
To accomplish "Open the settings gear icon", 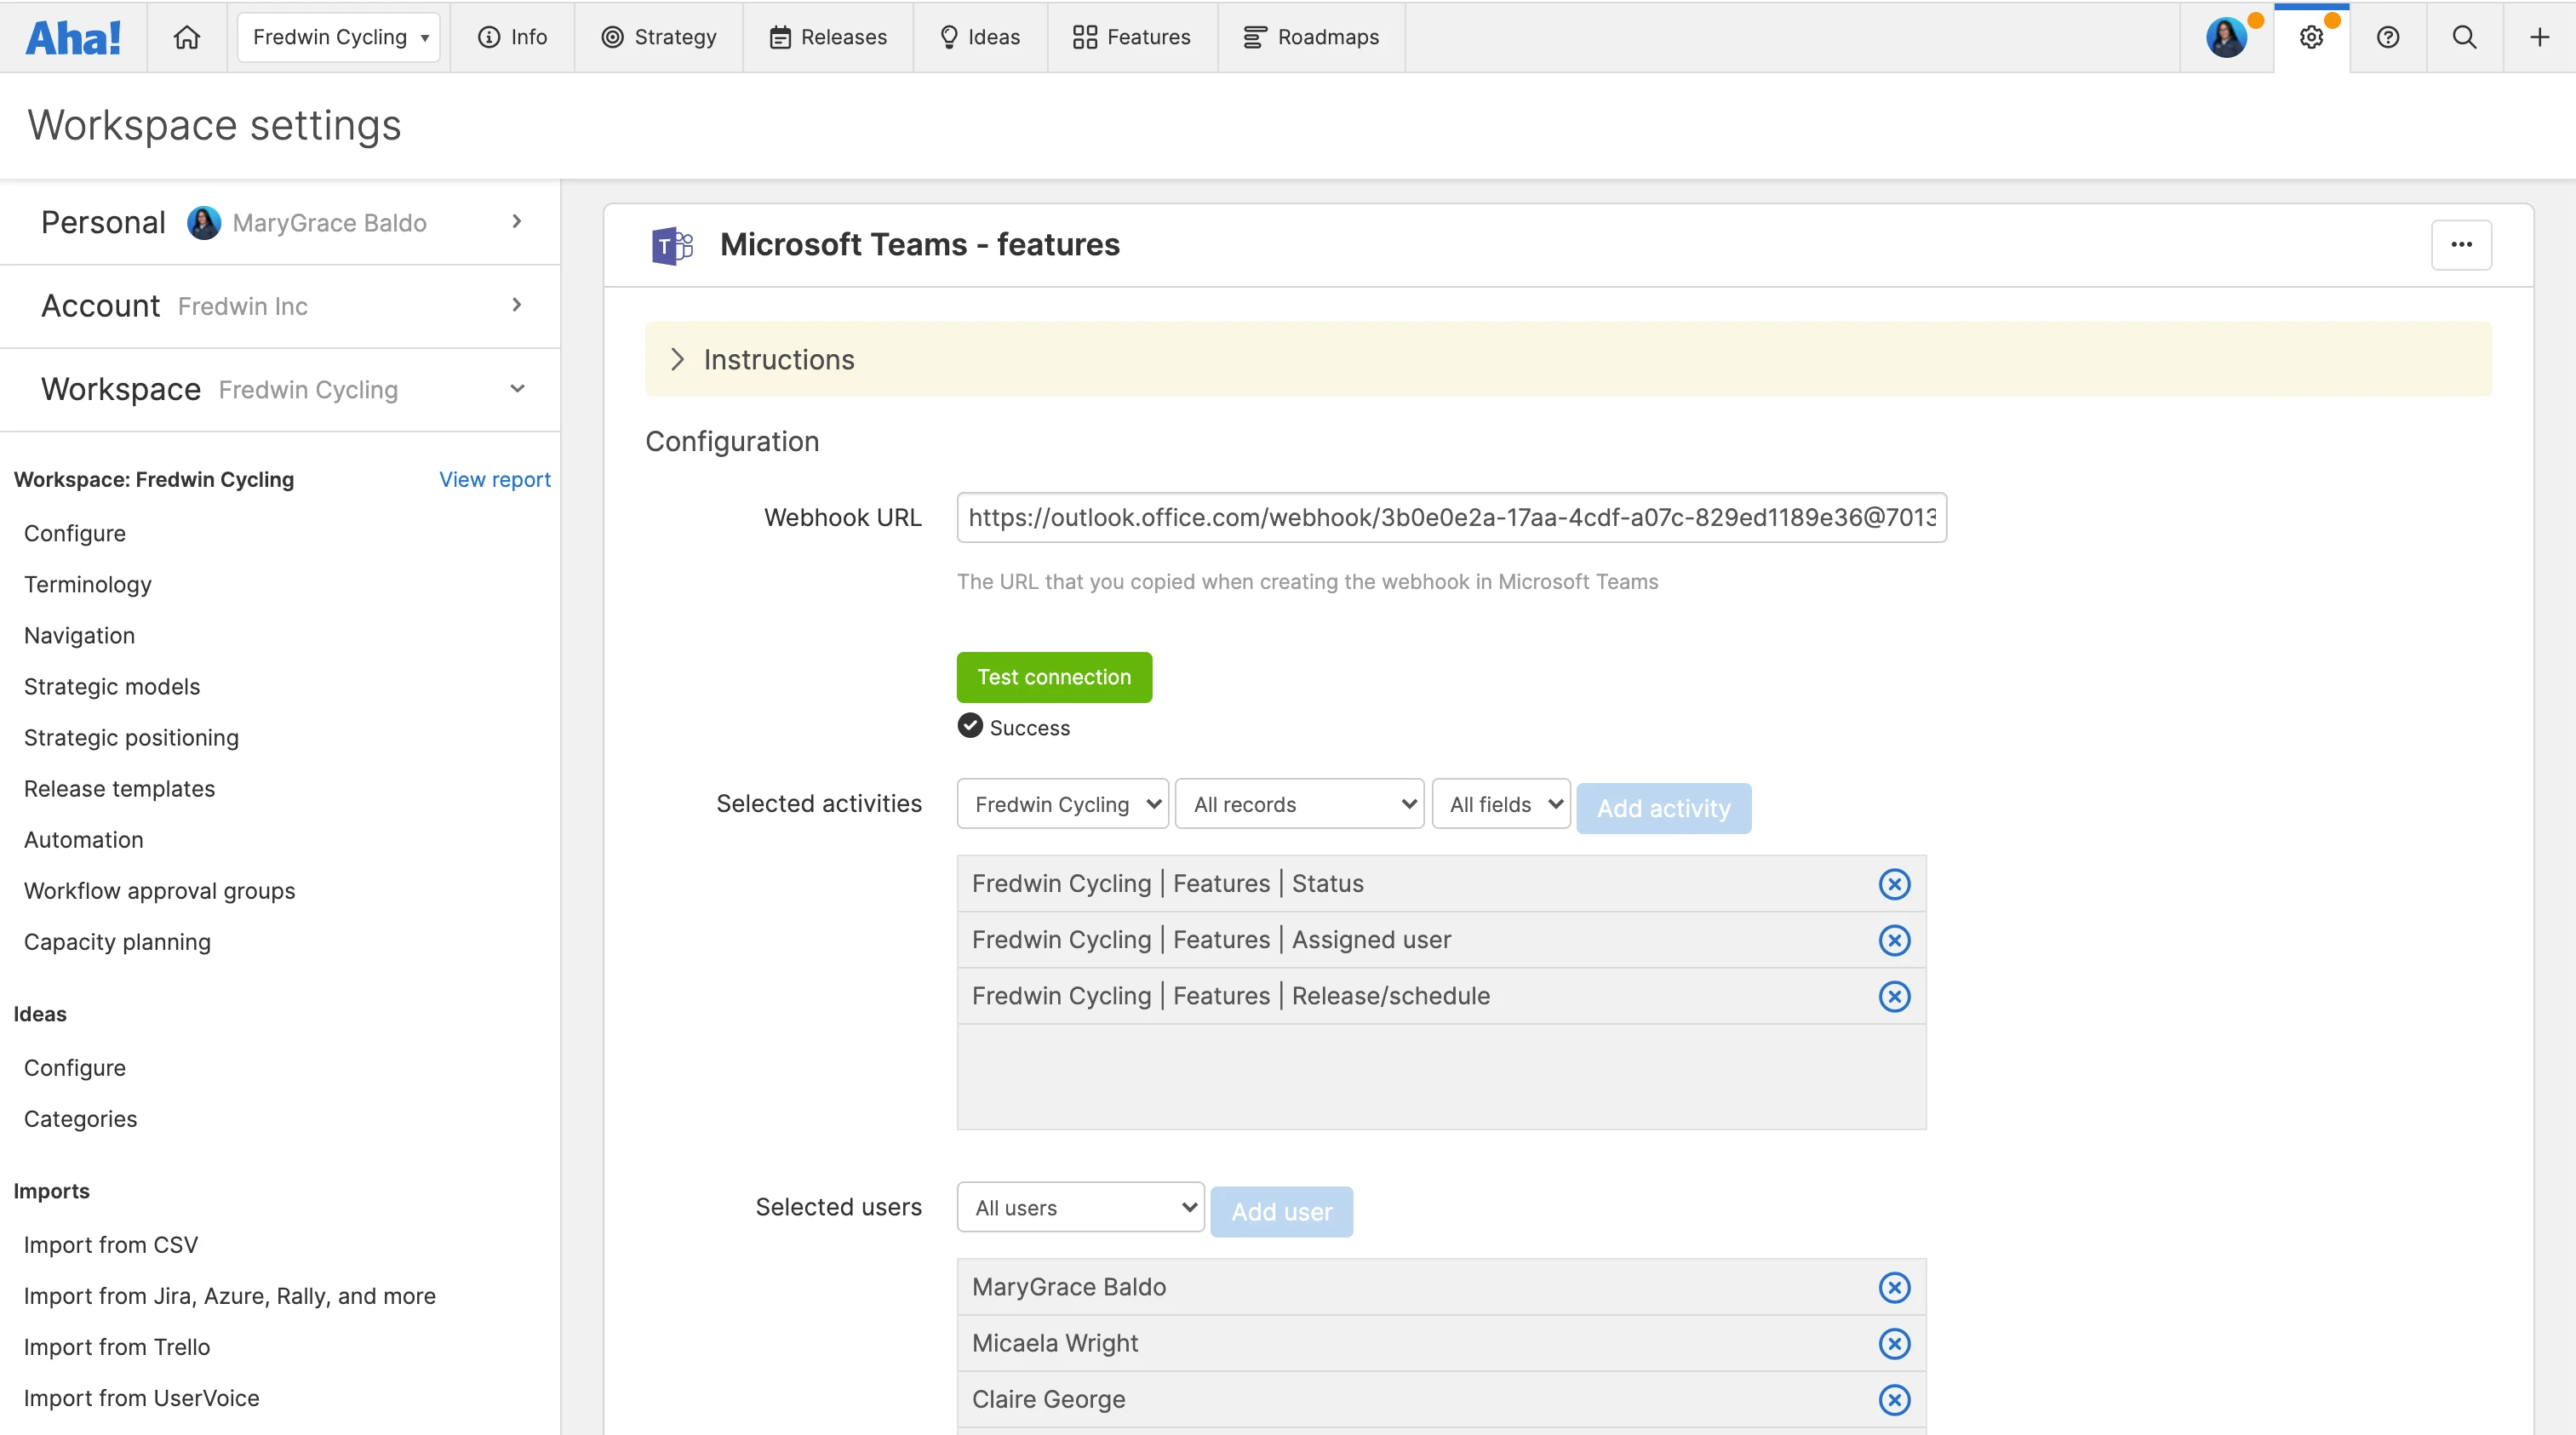I will click(x=2312, y=37).
